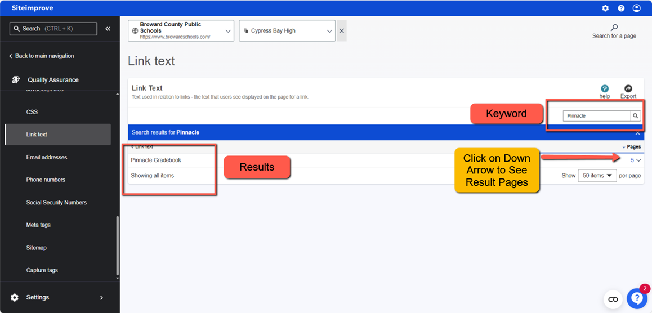Image resolution: width=652 pixels, height=313 pixels.
Task: Open Email addresses in sidebar
Action: [x=47, y=157]
